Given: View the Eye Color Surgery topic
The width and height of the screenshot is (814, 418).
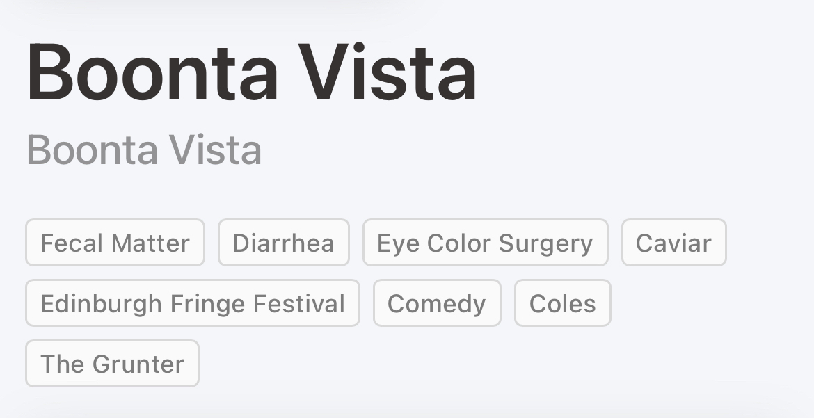Looking at the screenshot, I should pos(485,243).
